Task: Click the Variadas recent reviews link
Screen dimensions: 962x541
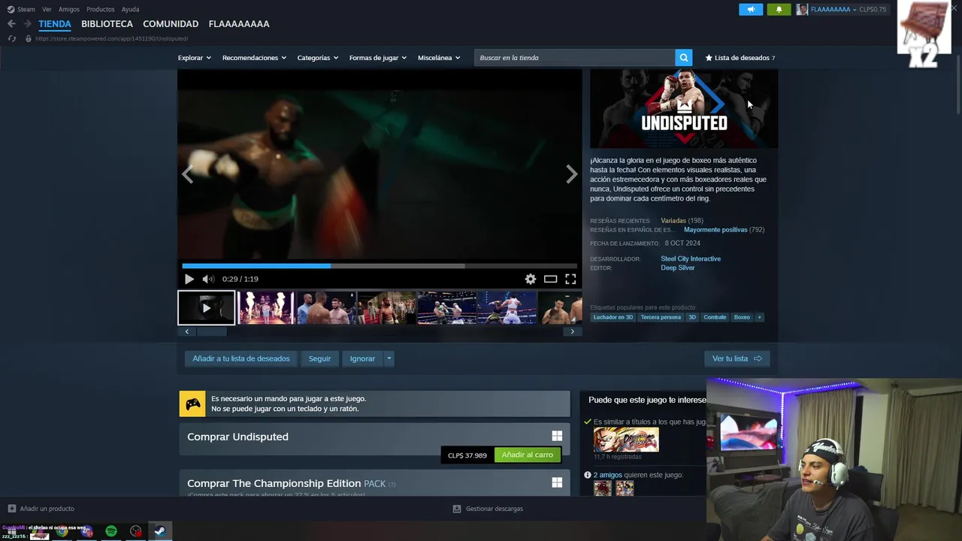Action: tap(673, 221)
